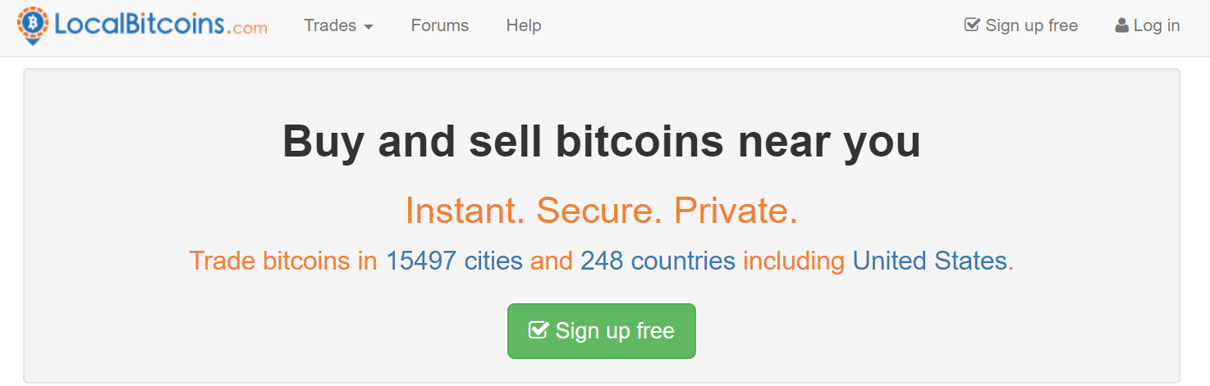Click the orange .com part of logo
The image size is (1210, 386).
click(249, 28)
